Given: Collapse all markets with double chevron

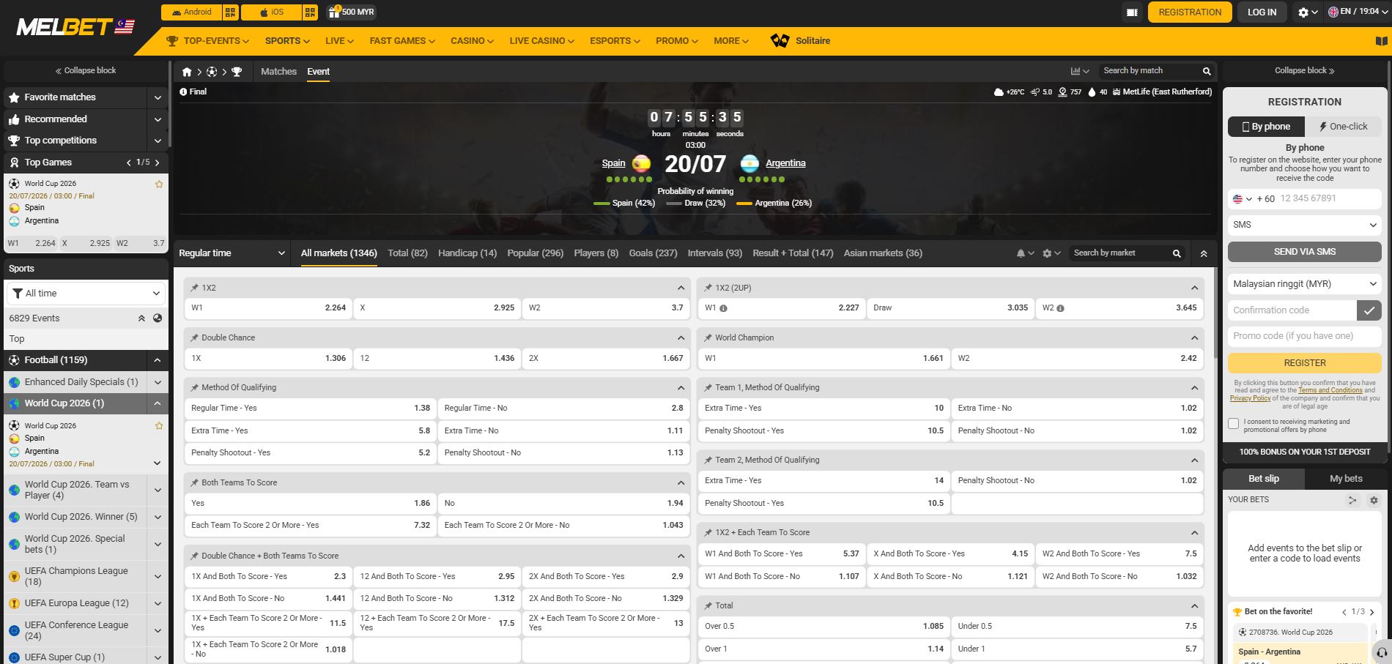Looking at the screenshot, I should pos(1203,253).
